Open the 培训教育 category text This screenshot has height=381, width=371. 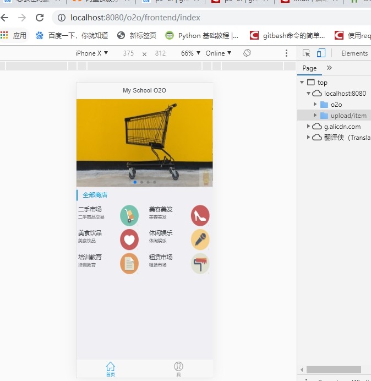[x=90, y=257]
